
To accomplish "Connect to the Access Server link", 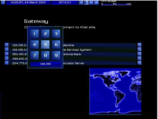I will pos(73,63).
